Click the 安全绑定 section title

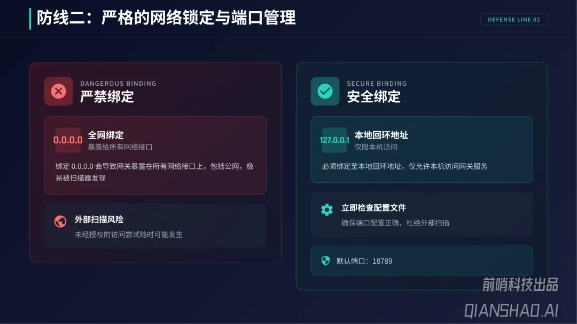pyautogui.click(x=373, y=97)
